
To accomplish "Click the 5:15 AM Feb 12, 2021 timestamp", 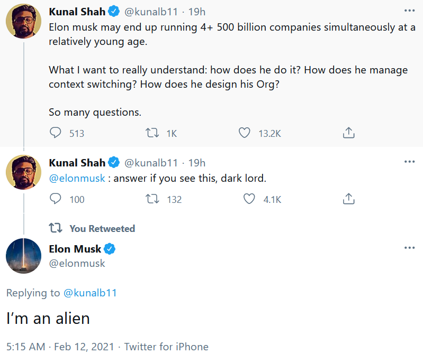I will coord(60,347).
